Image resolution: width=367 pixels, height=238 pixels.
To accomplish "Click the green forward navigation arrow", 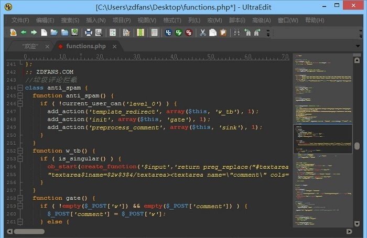I will 34,33.
